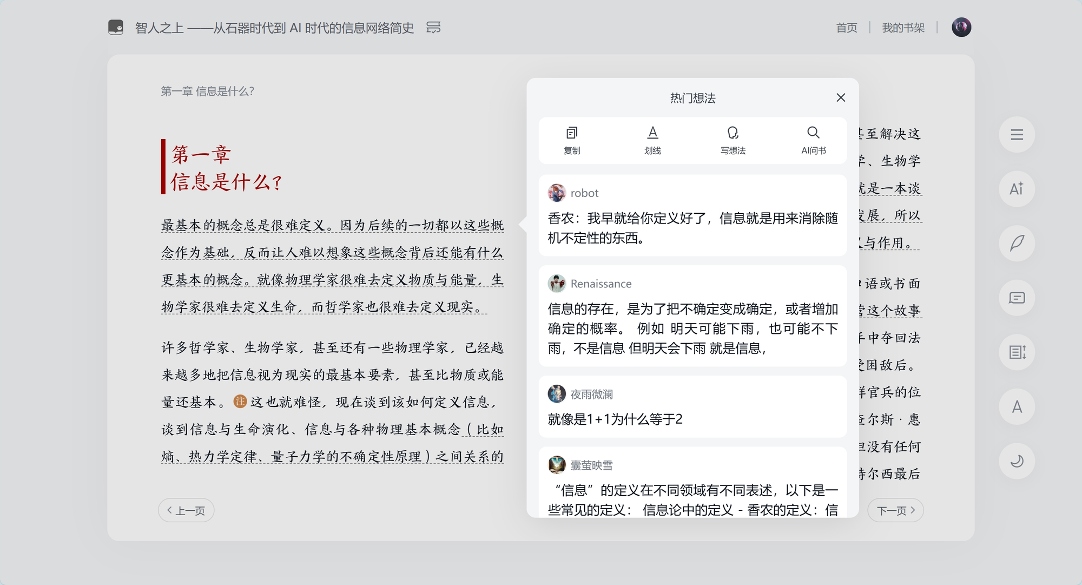Go to next page (下一页)
The image size is (1082, 585).
point(895,510)
